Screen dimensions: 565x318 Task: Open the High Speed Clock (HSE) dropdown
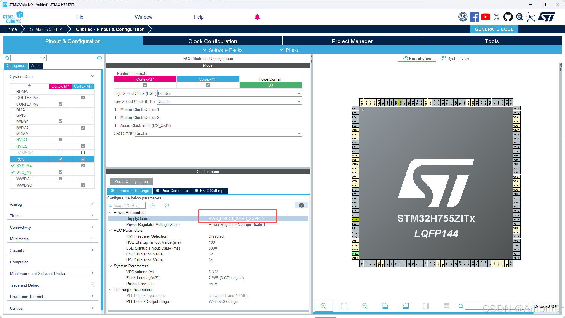(299, 93)
